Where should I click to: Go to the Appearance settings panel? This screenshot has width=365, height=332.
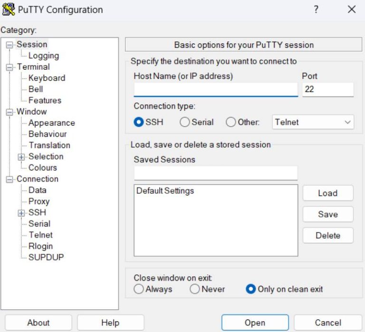51,123
